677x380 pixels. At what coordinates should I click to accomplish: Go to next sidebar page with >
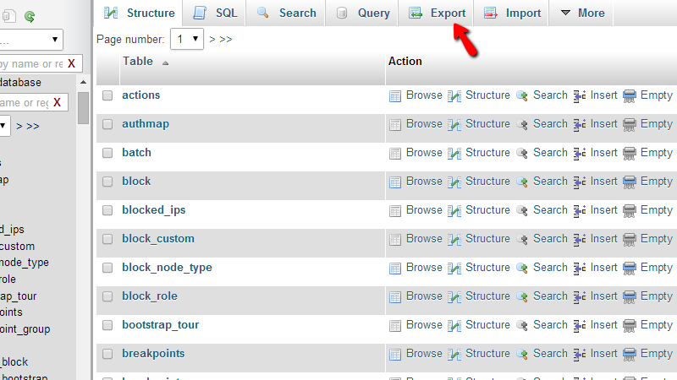[x=19, y=126]
